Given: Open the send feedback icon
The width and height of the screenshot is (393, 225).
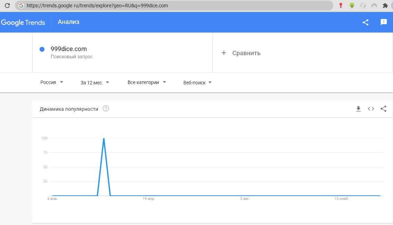Looking at the screenshot, I should (x=384, y=22).
